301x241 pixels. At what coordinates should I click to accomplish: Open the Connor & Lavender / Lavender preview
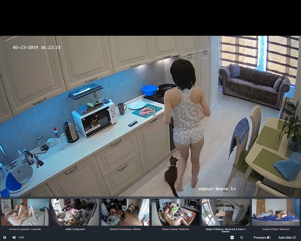pos(25,212)
